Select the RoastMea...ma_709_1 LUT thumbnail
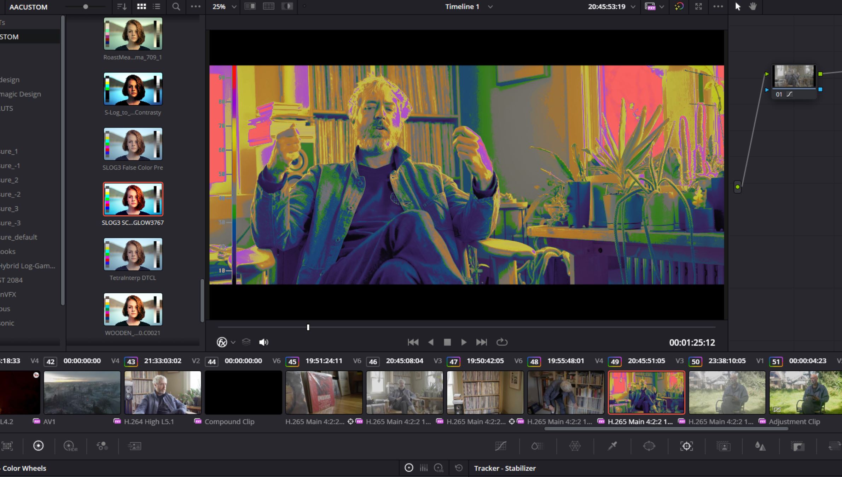The image size is (842, 477). (x=133, y=34)
